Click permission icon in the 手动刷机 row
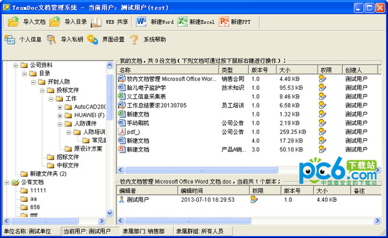 (x=323, y=123)
